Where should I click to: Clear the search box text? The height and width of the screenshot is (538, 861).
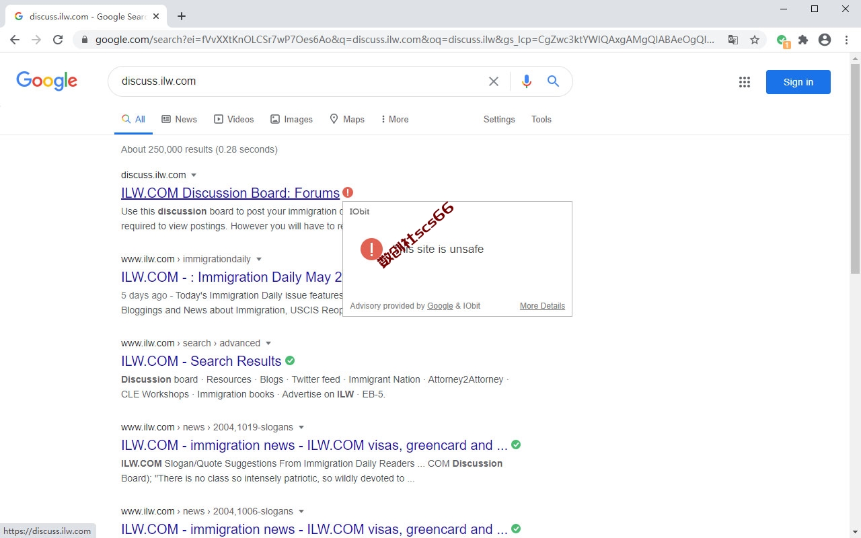(494, 81)
